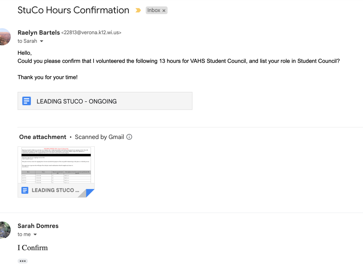Click Sarah Domres' avatar picture
The height and width of the screenshot is (266, 363).
pyautogui.click(x=5, y=230)
